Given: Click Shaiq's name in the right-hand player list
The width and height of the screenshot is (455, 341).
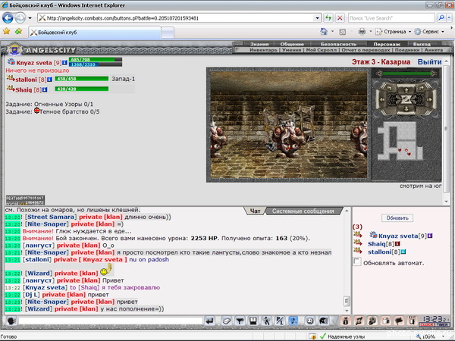Looking at the screenshot, I should coord(377,244).
